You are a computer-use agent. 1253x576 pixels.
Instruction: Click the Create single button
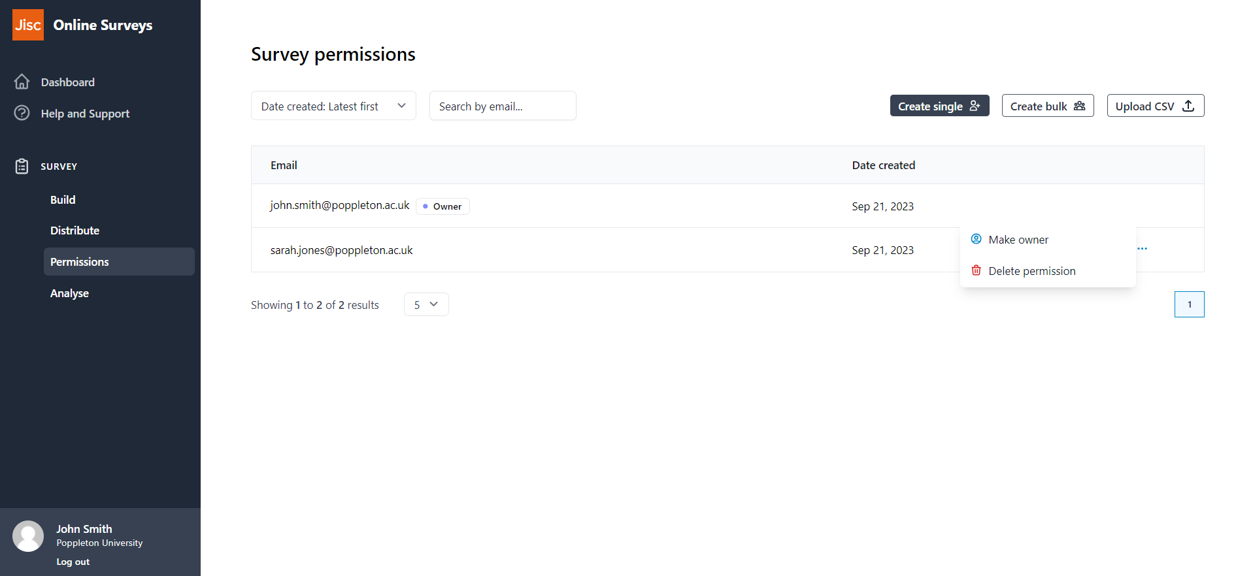(x=939, y=106)
